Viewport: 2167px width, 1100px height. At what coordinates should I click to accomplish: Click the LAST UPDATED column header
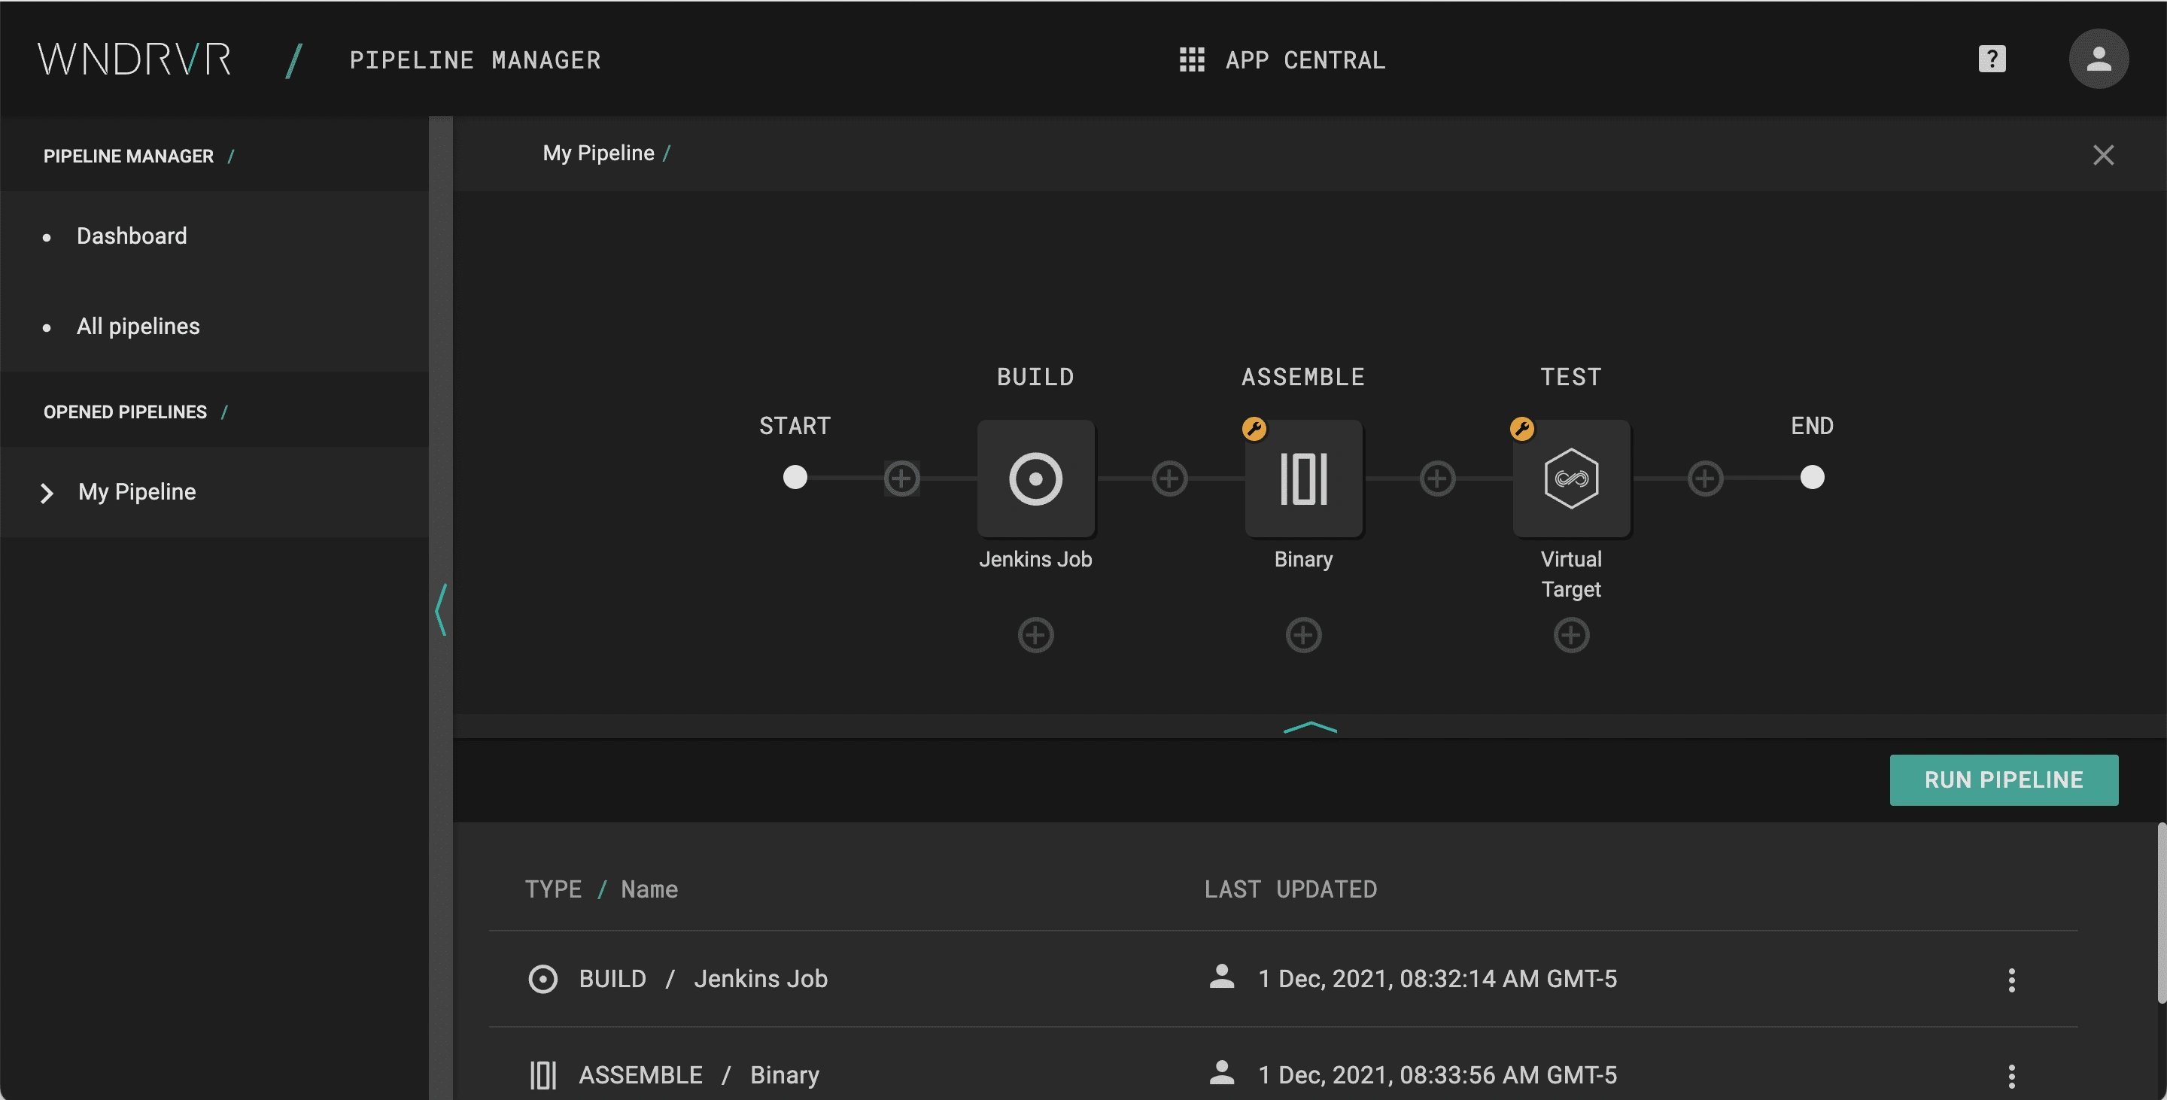click(x=1290, y=890)
